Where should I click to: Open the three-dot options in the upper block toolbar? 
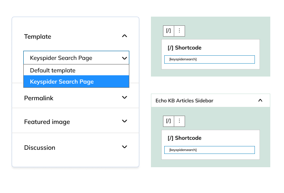179,31
